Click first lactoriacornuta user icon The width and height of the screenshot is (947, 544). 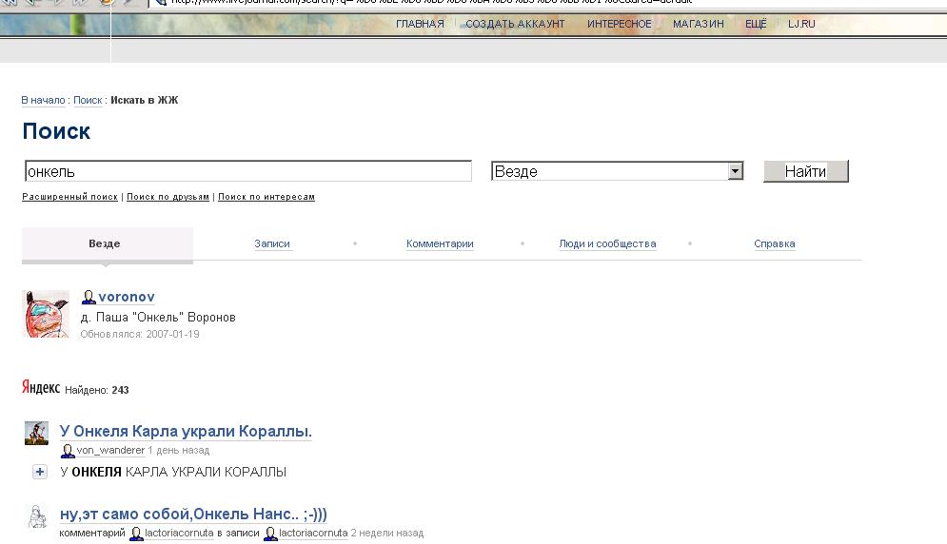136,534
